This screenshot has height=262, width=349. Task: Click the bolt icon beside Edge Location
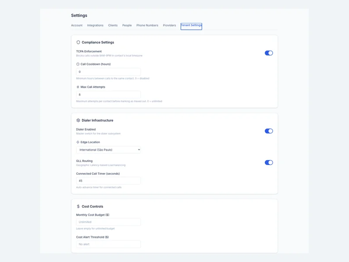pyautogui.click(x=78, y=142)
